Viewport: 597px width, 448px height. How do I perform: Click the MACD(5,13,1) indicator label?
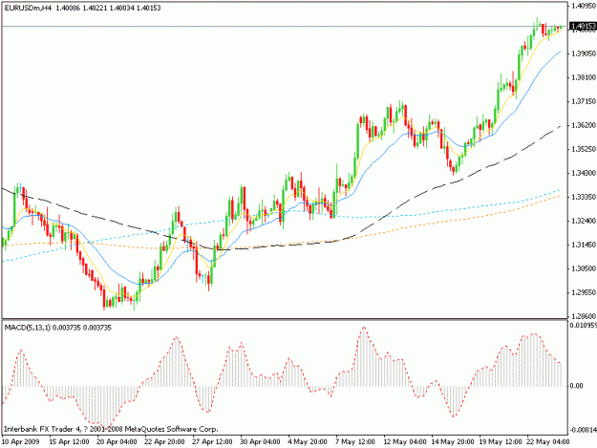pyautogui.click(x=27, y=328)
